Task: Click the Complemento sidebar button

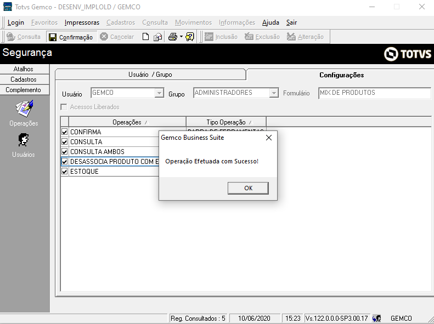Action: tap(24, 90)
